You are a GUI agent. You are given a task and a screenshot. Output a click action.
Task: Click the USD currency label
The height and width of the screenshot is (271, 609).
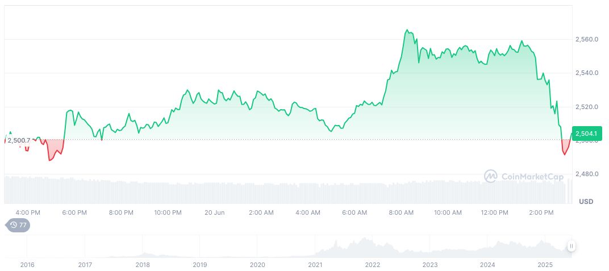[586, 202]
